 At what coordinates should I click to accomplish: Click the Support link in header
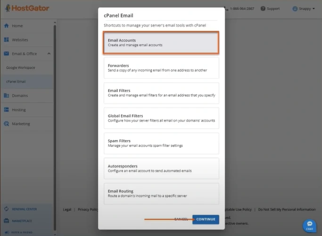coord(273,8)
